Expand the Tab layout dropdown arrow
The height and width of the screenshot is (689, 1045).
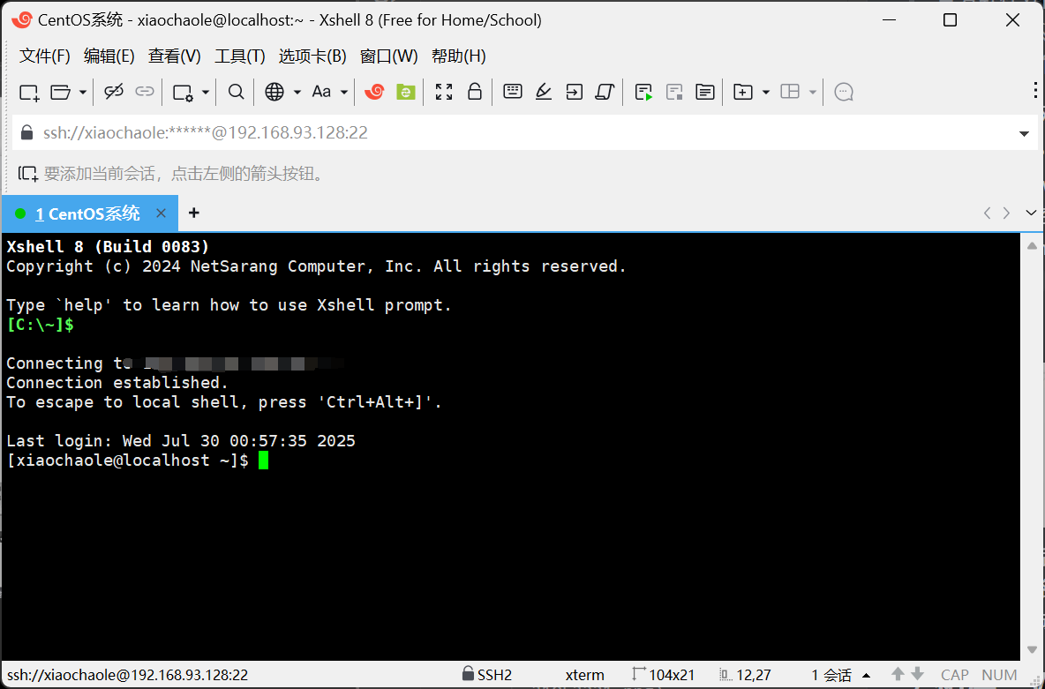pyautogui.click(x=812, y=92)
